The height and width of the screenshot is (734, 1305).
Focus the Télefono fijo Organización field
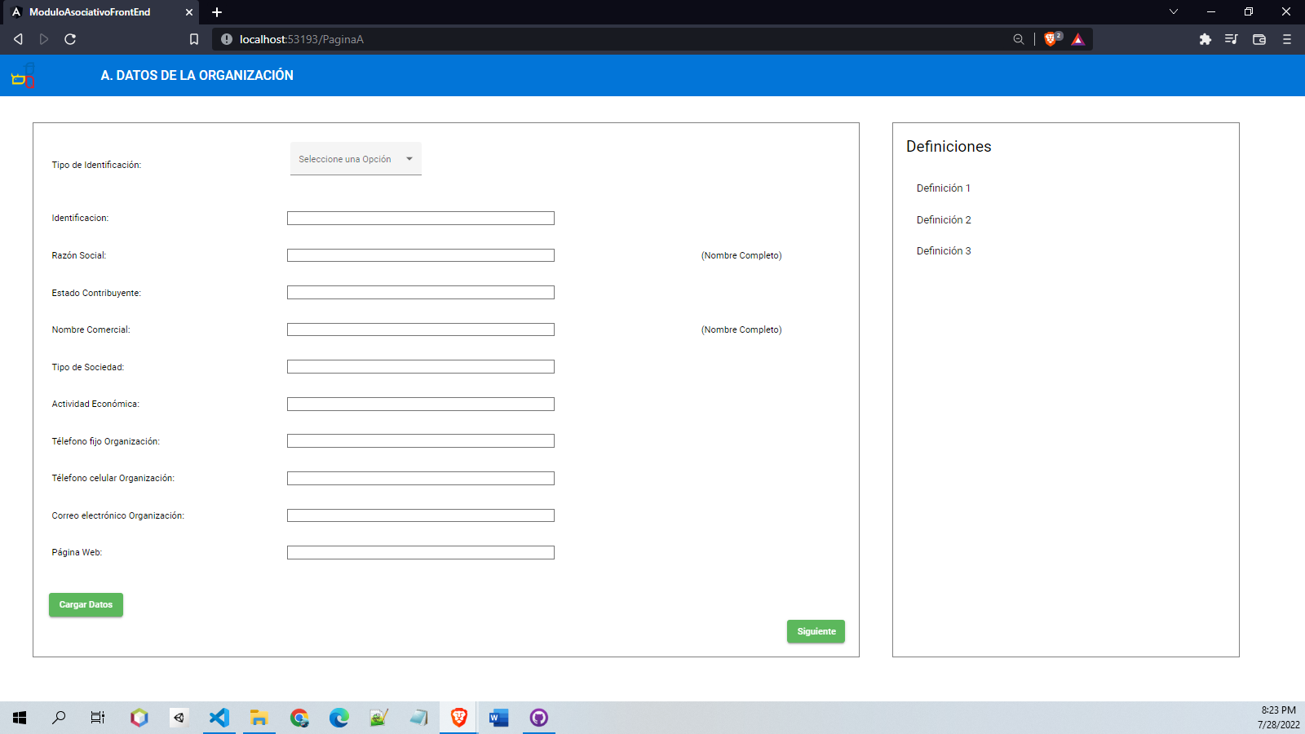point(421,441)
